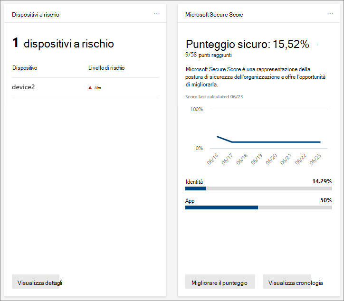Click the 1 dispositivi a rischio heading
Image resolution: width=344 pixels, height=301 pixels.
tap(63, 43)
